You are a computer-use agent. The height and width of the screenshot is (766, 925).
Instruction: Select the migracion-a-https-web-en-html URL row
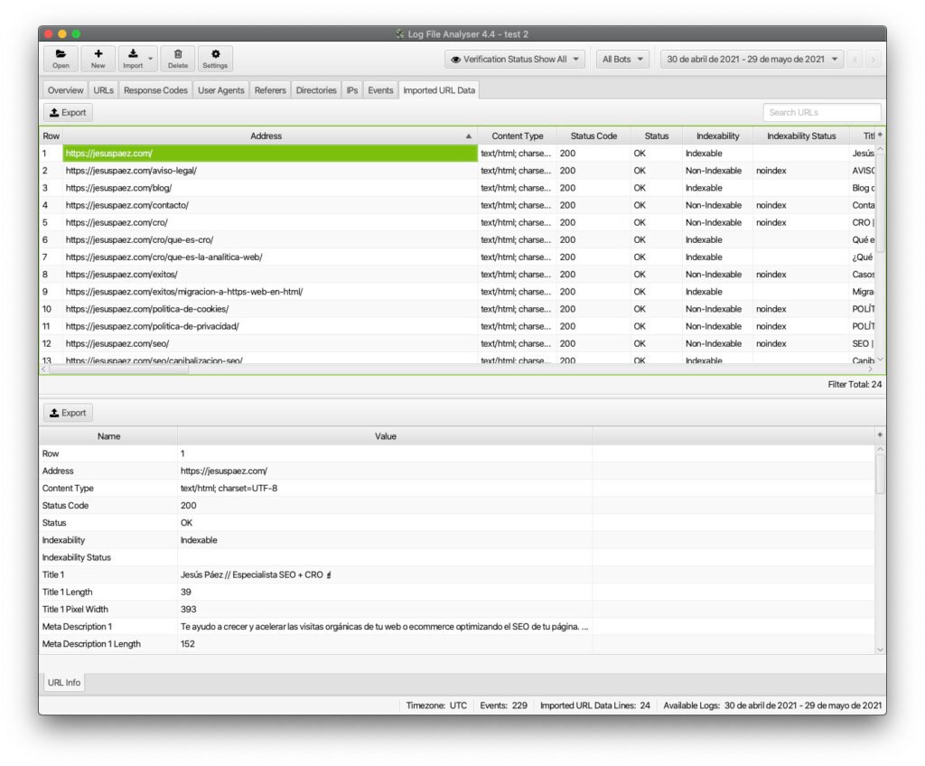(457, 292)
